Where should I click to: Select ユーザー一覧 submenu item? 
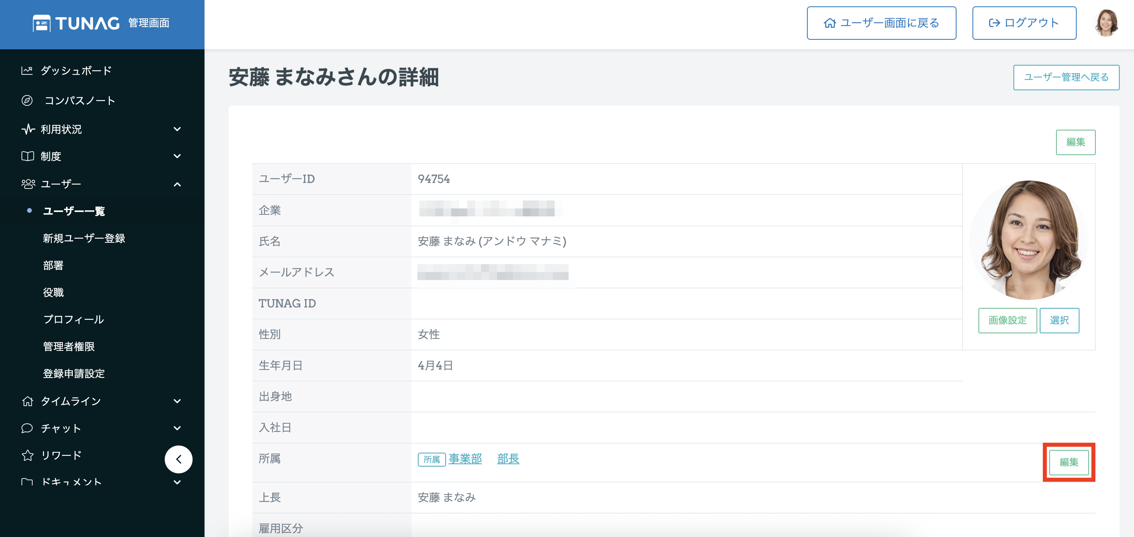click(x=74, y=211)
